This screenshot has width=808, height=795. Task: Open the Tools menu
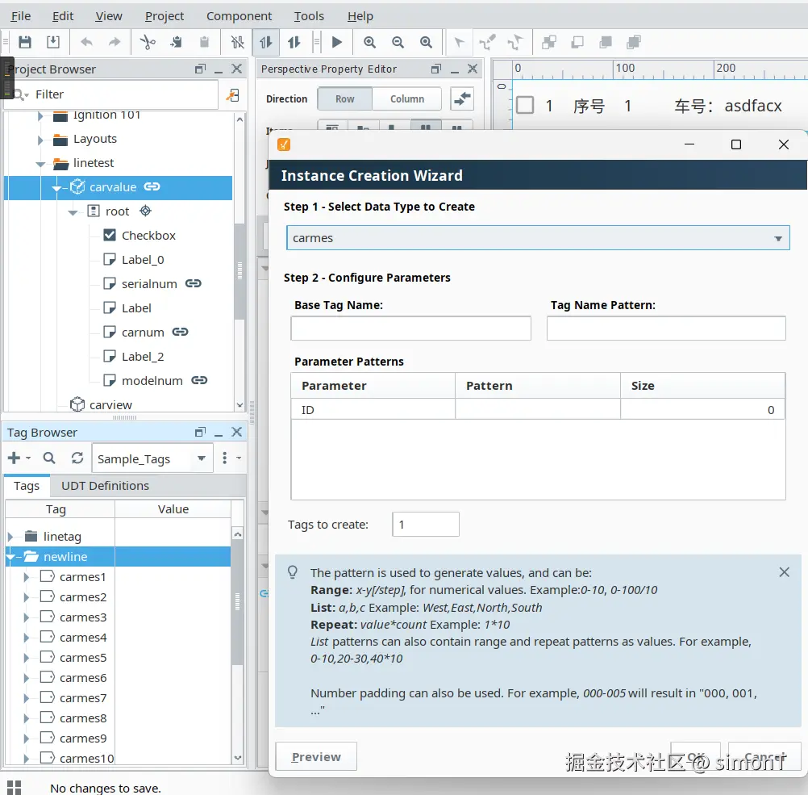coord(309,16)
